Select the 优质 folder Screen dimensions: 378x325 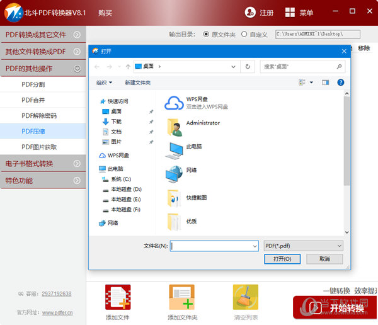click(x=174, y=222)
